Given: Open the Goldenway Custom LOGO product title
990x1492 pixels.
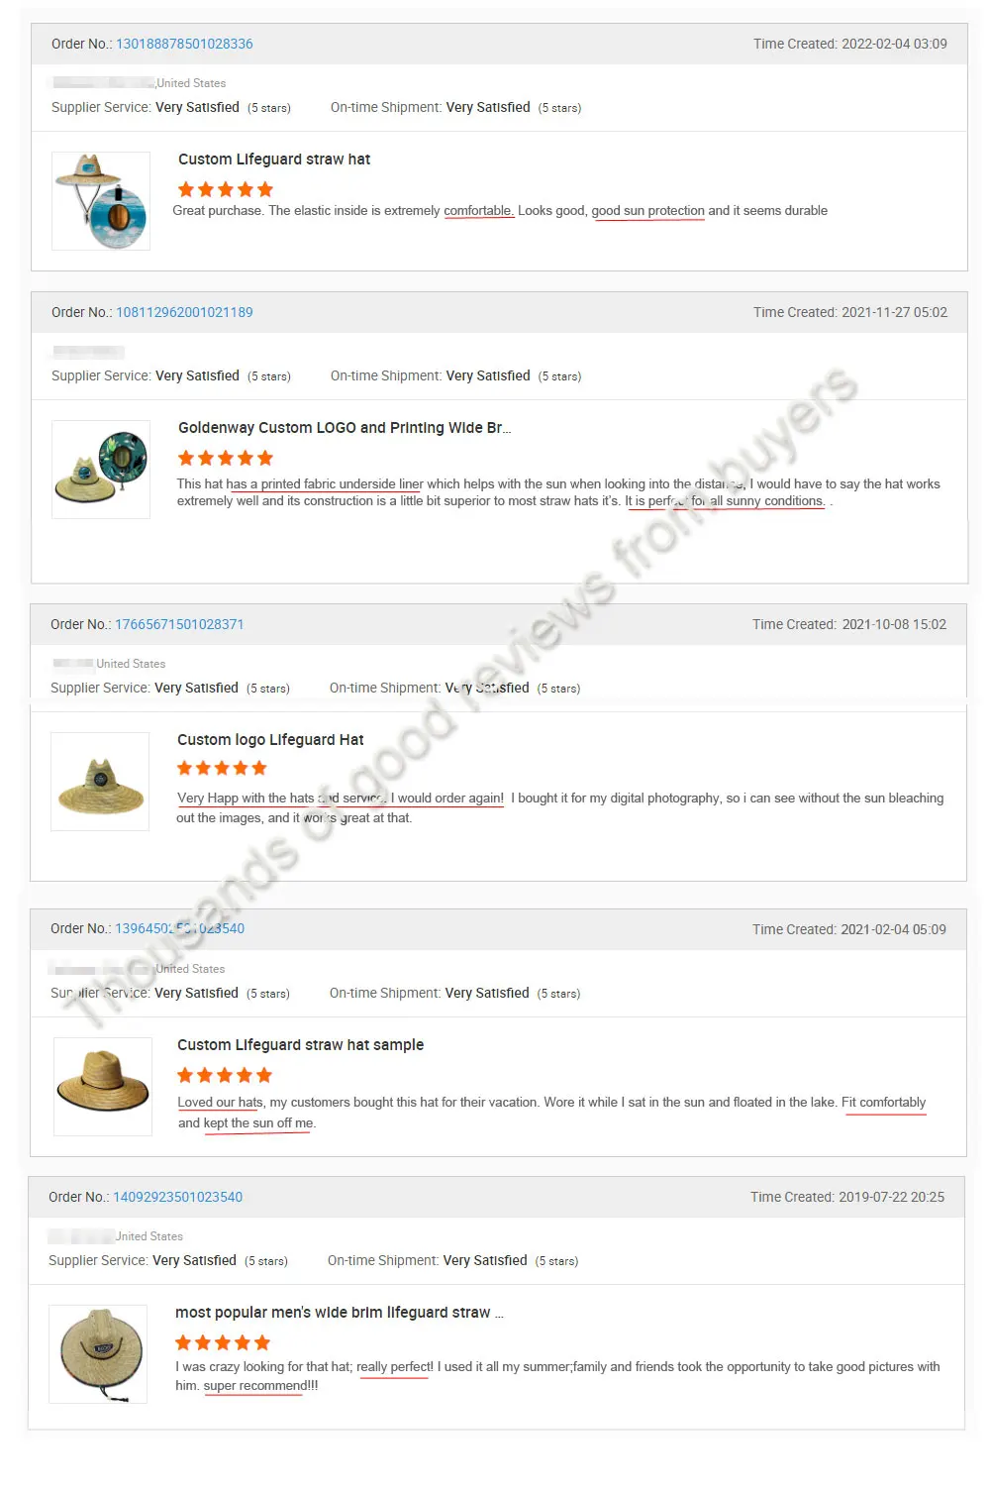Looking at the screenshot, I should 345,428.
